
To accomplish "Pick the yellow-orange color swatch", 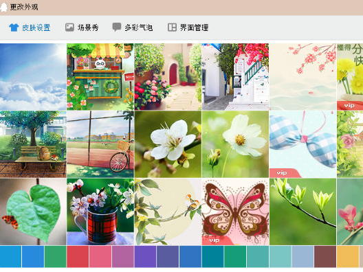I will pyautogui.click(x=348, y=256).
